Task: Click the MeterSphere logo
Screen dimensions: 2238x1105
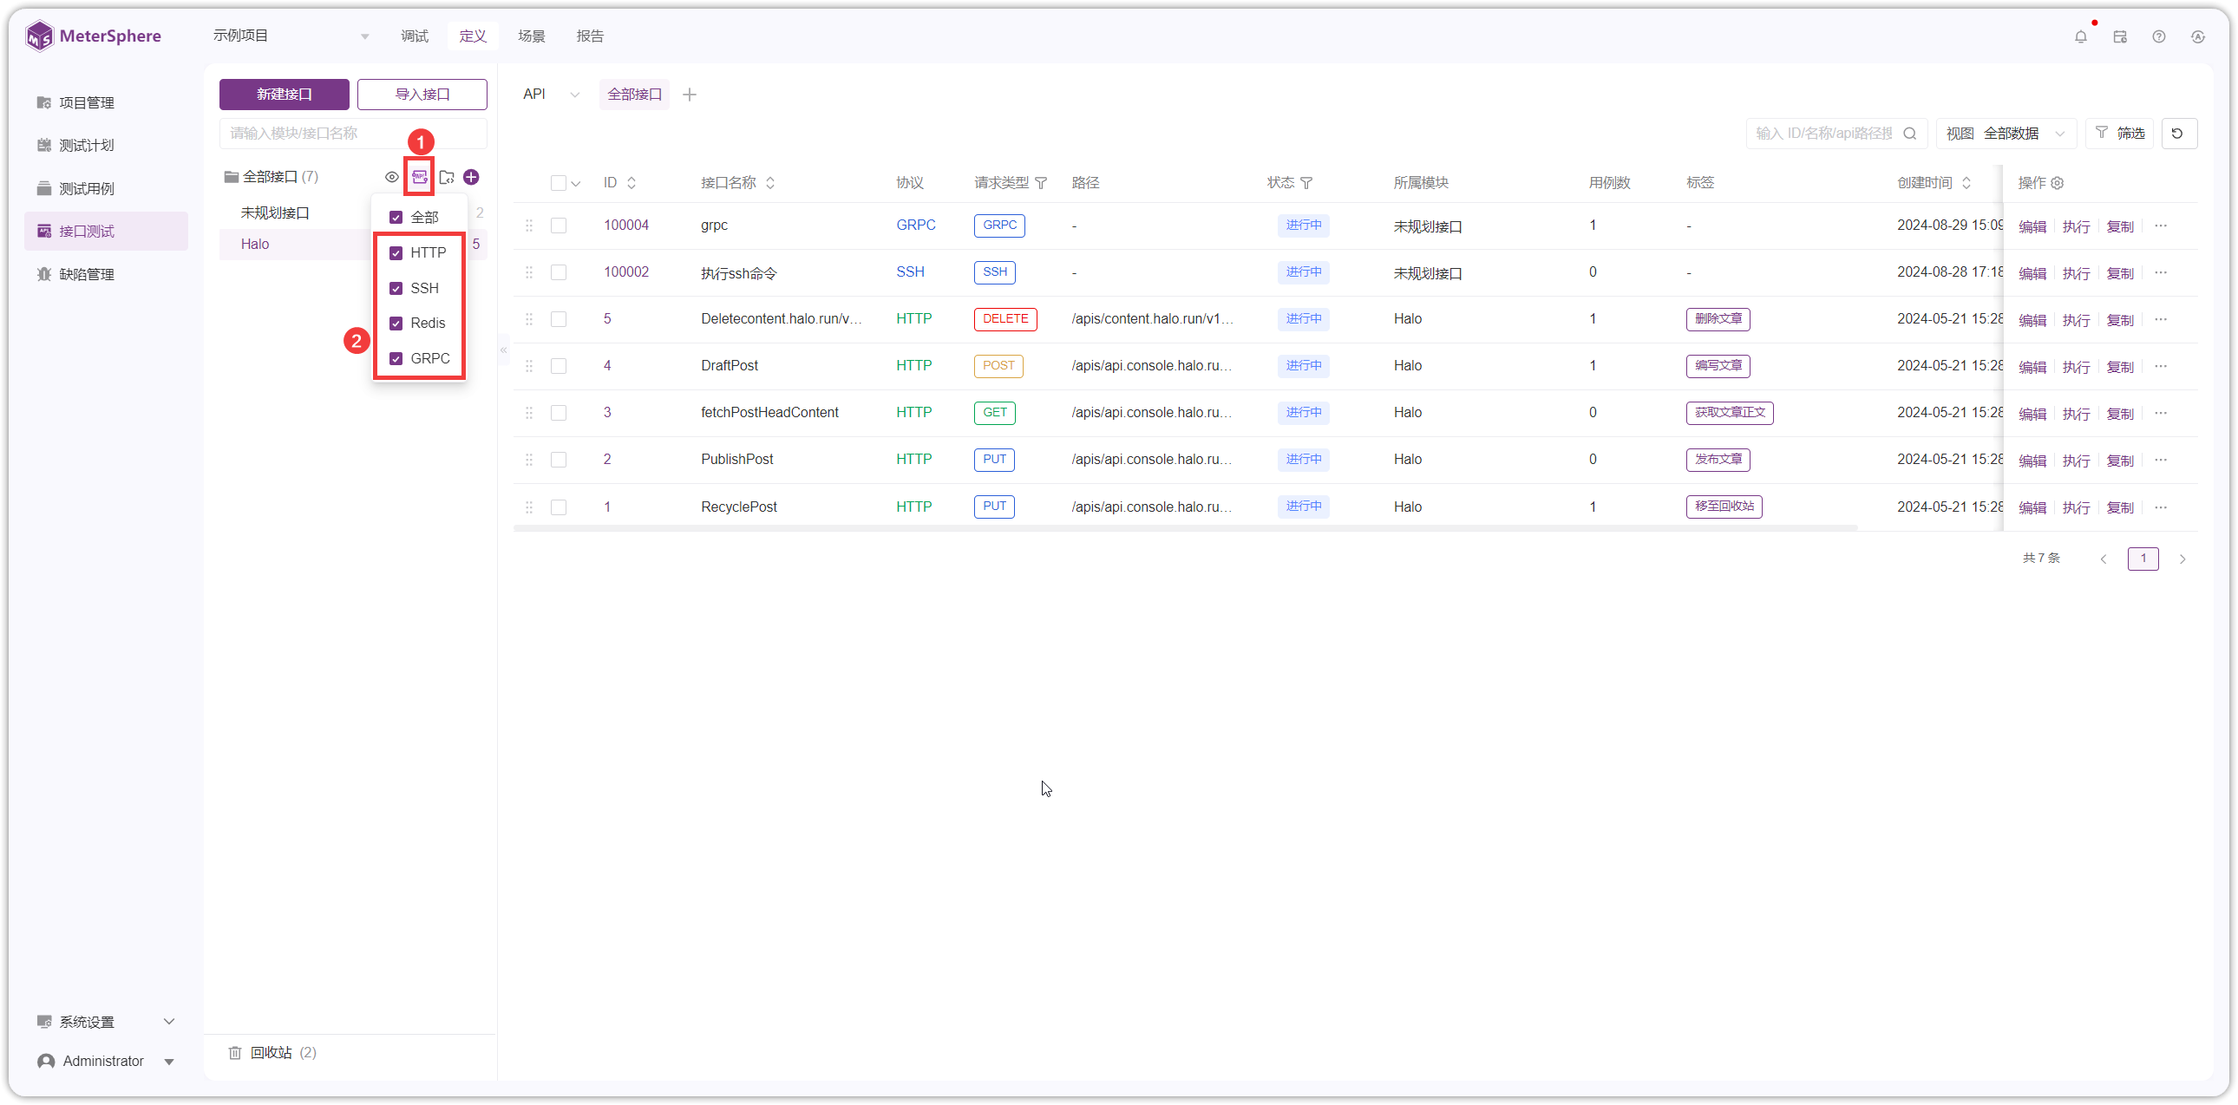Action: coord(94,36)
